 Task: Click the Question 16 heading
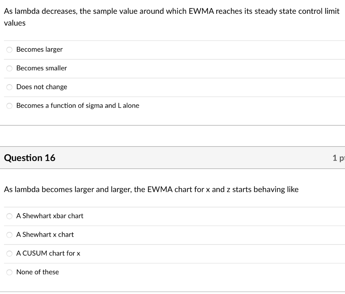pyautogui.click(x=30, y=158)
